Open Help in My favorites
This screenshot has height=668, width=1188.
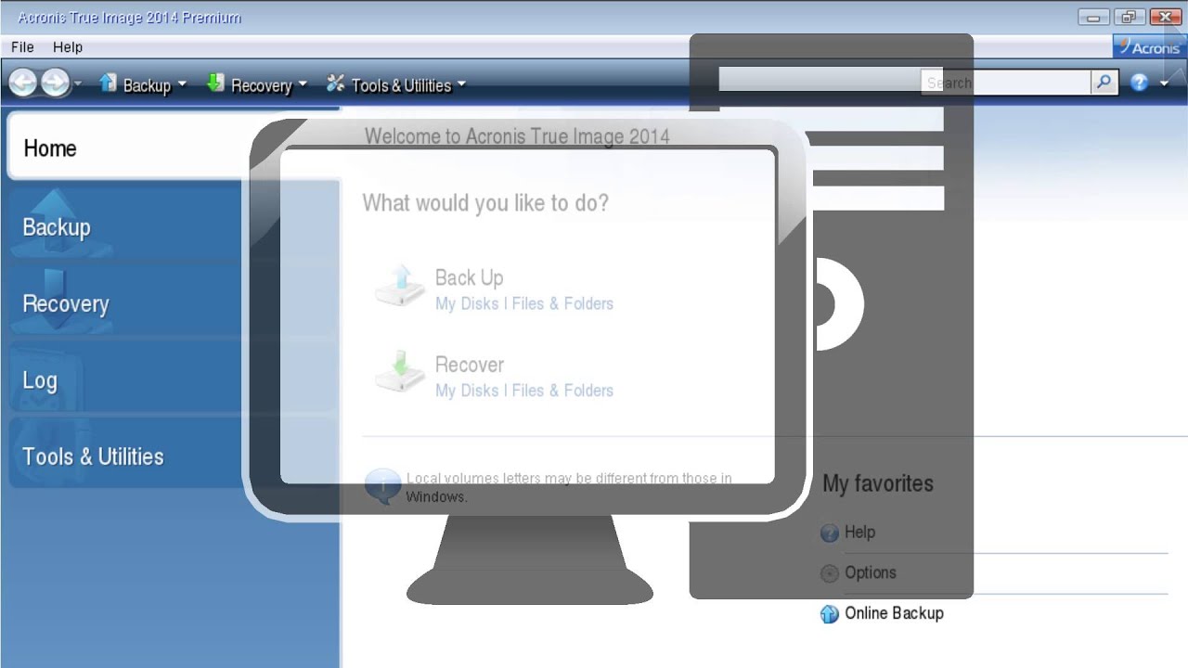pos(859,532)
